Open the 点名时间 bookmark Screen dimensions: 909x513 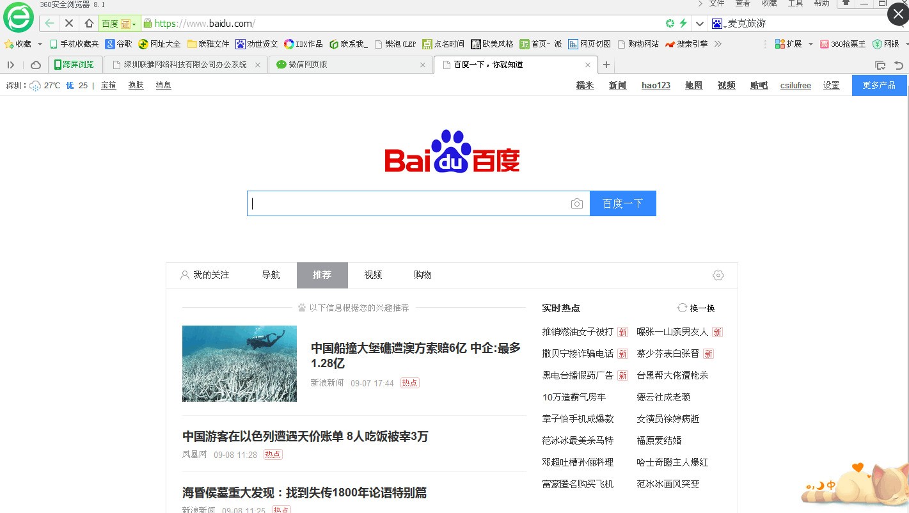(x=443, y=44)
